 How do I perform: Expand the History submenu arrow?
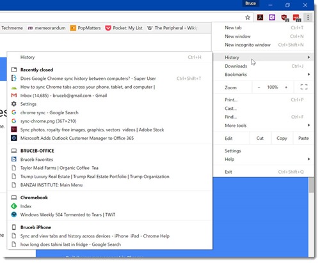pos(308,57)
